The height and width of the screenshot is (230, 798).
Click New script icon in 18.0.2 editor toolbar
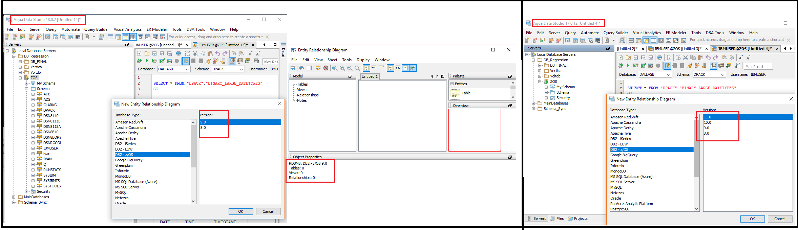[x=140, y=53]
